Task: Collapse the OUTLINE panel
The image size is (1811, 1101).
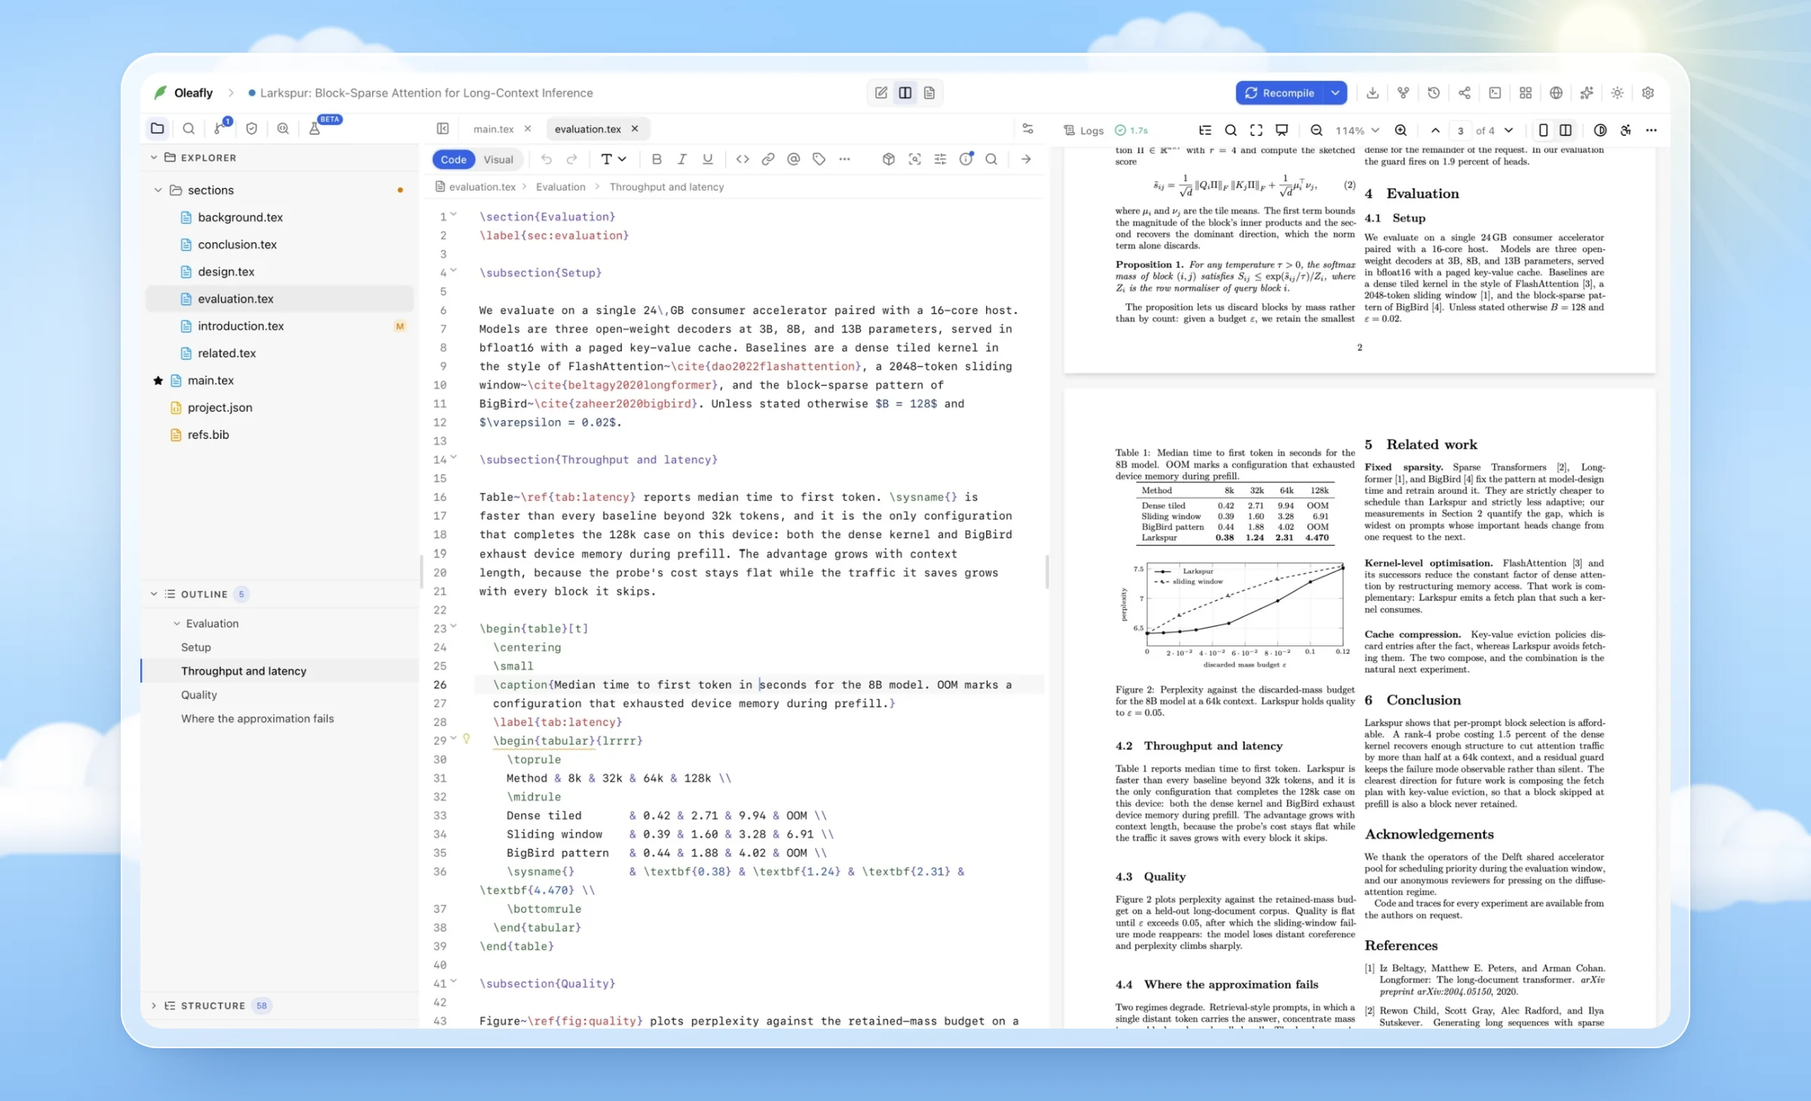Action: point(154,594)
